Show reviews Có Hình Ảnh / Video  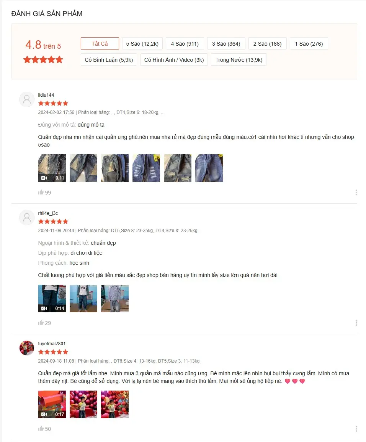[x=174, y=59]
